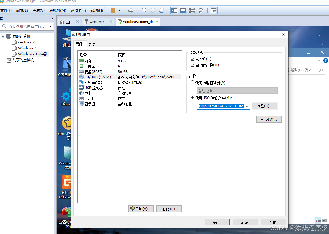The image size is (329, 234).
Task: Open the snapshot manager toolbar icon
Action: point(162,10)
